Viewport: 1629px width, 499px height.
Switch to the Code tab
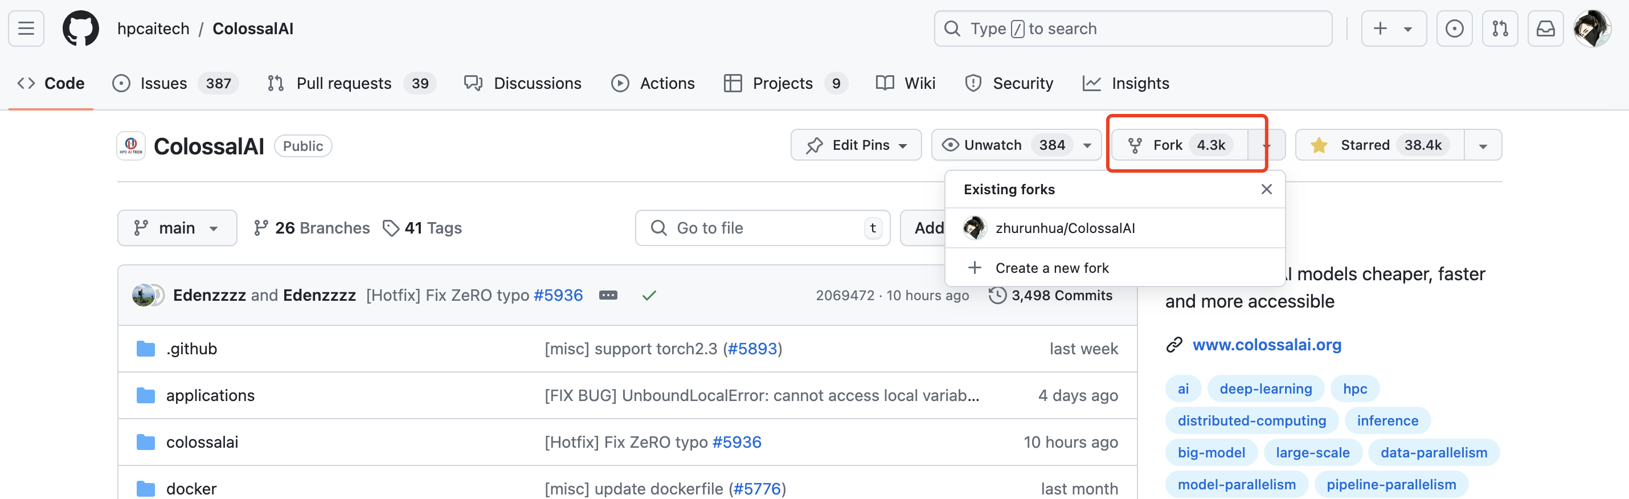[x=51, y=84]
